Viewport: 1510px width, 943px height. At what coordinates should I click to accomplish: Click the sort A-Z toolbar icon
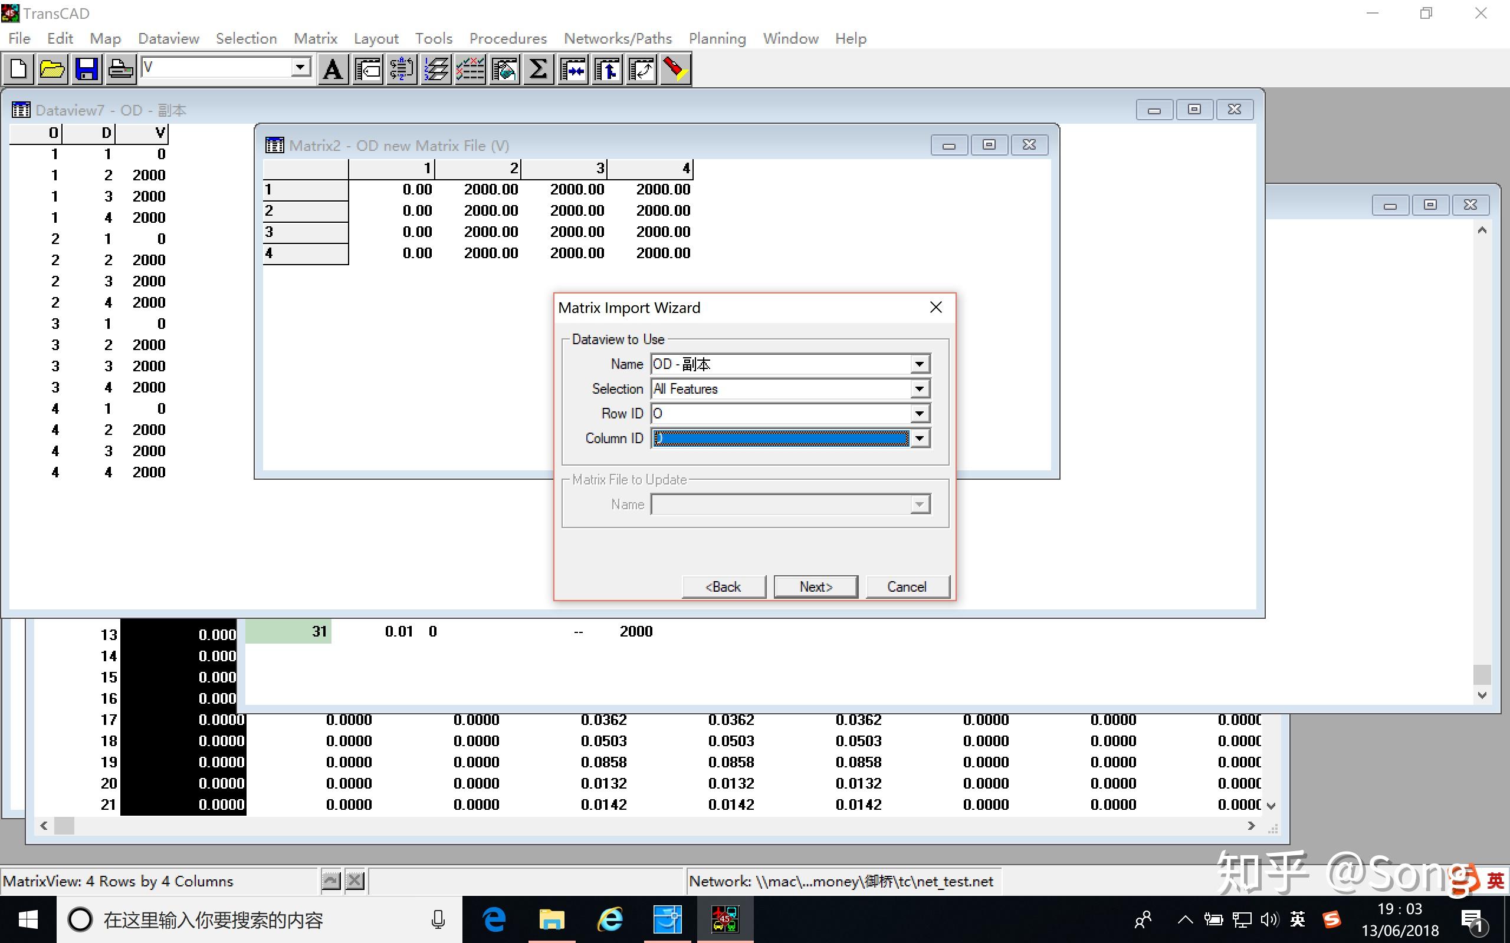pos(401,68)
